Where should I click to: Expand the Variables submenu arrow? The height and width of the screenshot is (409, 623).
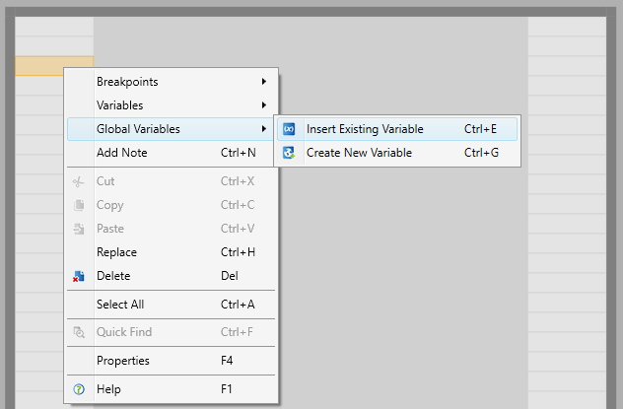pos(264,105)
